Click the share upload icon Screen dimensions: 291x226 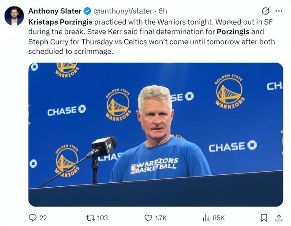tap(279, 218)
